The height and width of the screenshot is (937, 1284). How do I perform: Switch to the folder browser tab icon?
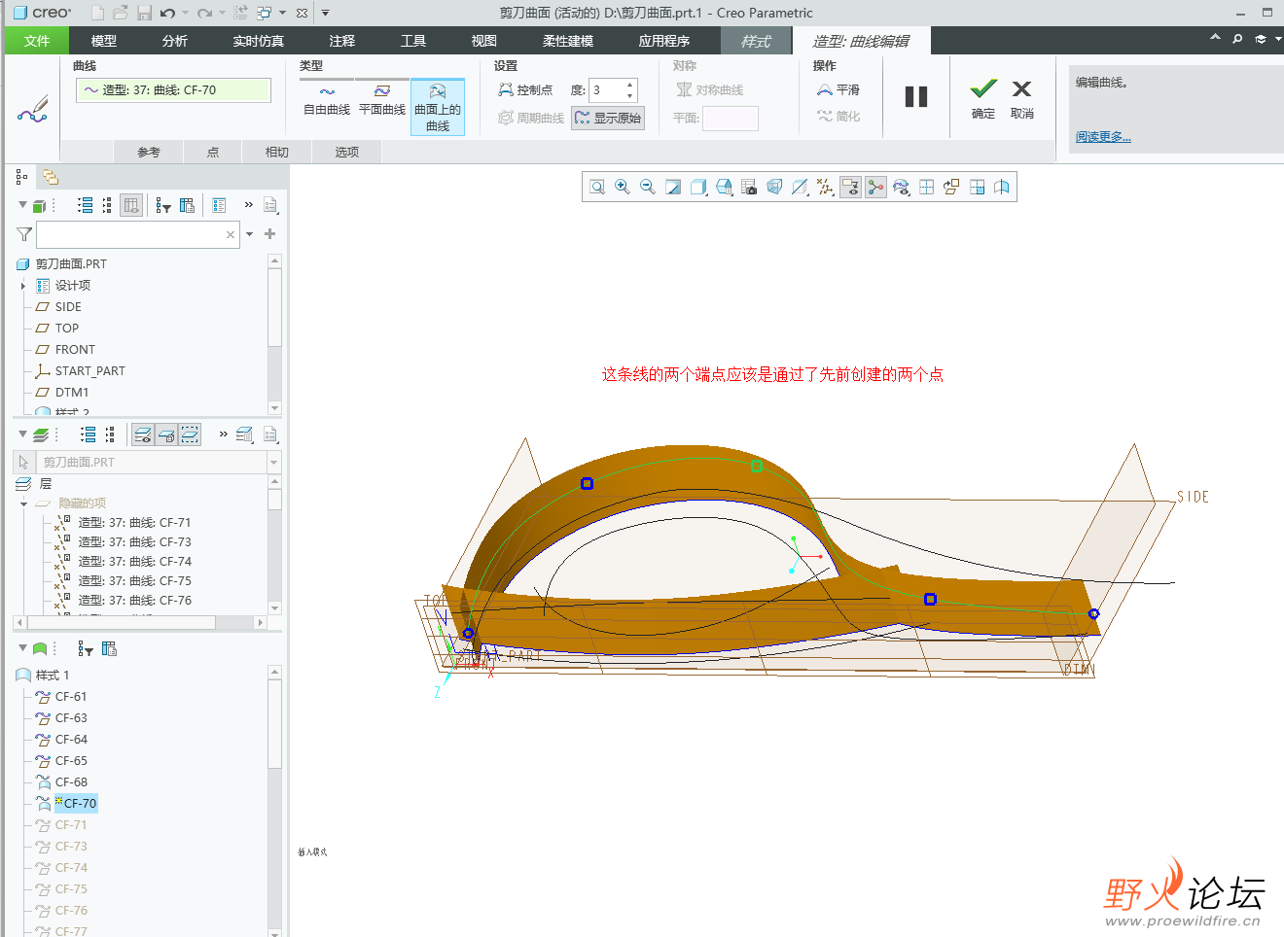(x=50, y=177)
